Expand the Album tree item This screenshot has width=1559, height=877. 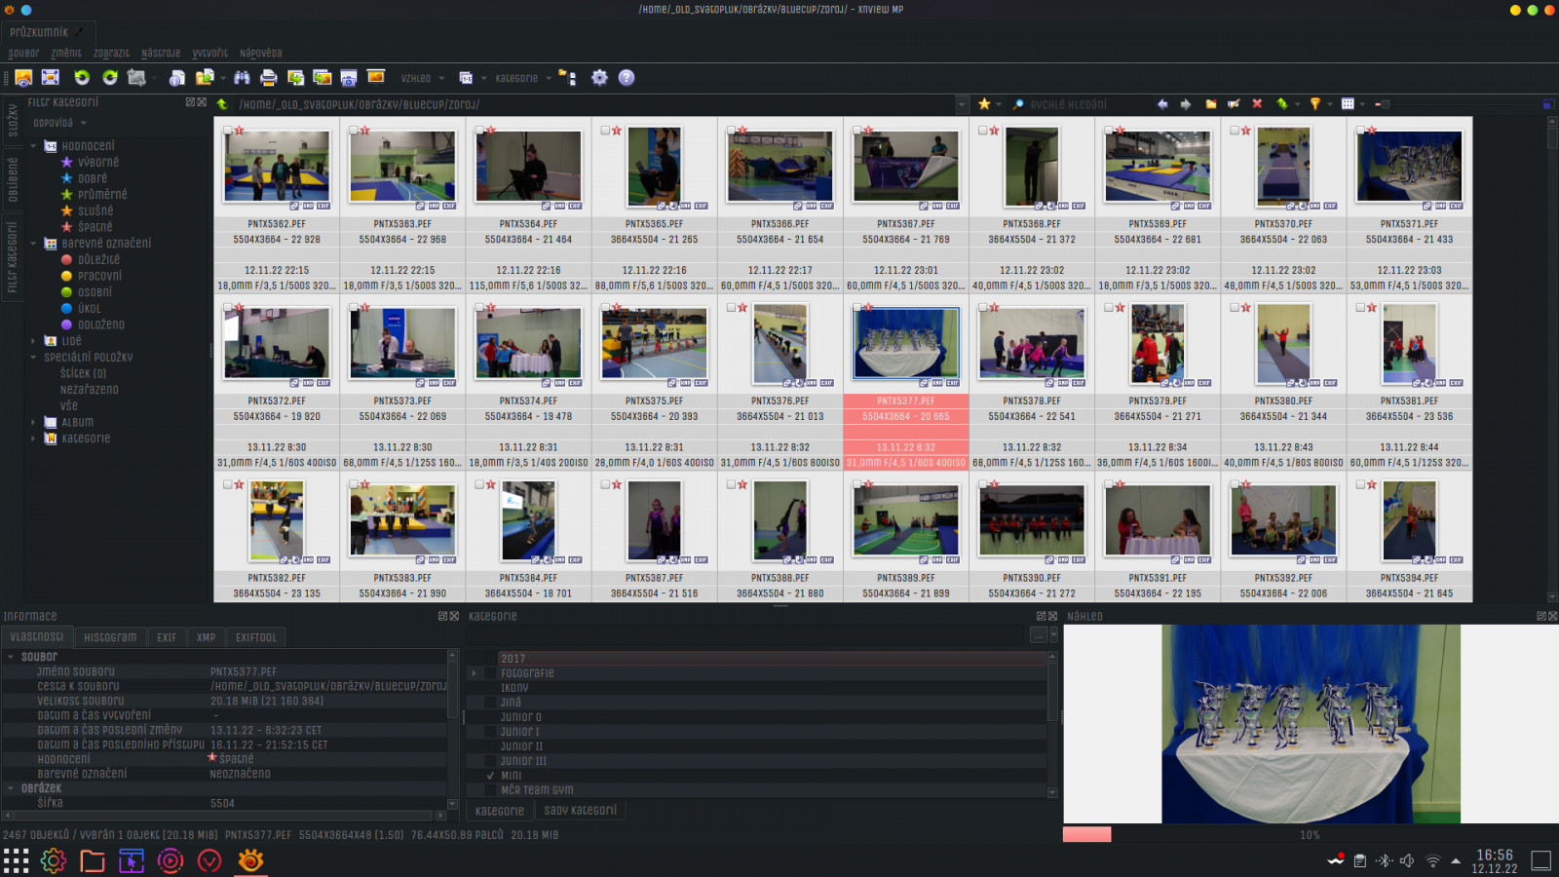tap(33, 421)
